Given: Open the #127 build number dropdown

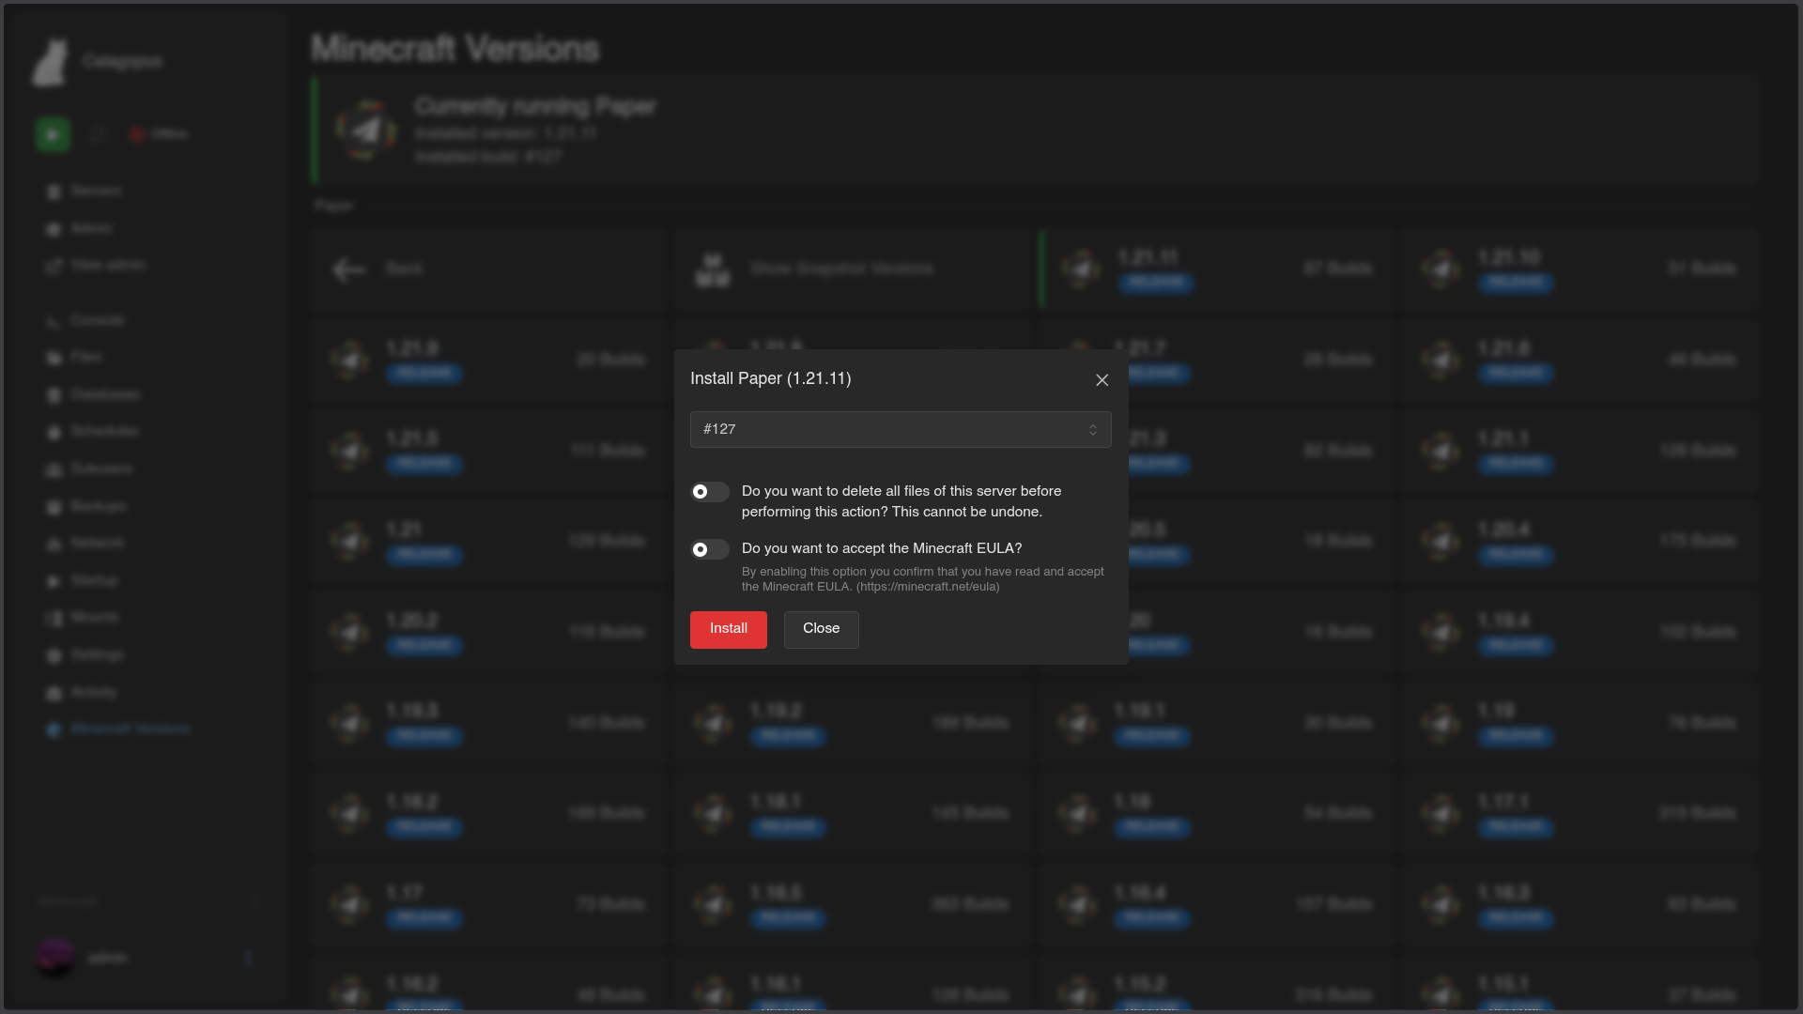Looking at the screenshot, I should click(900, 429).
